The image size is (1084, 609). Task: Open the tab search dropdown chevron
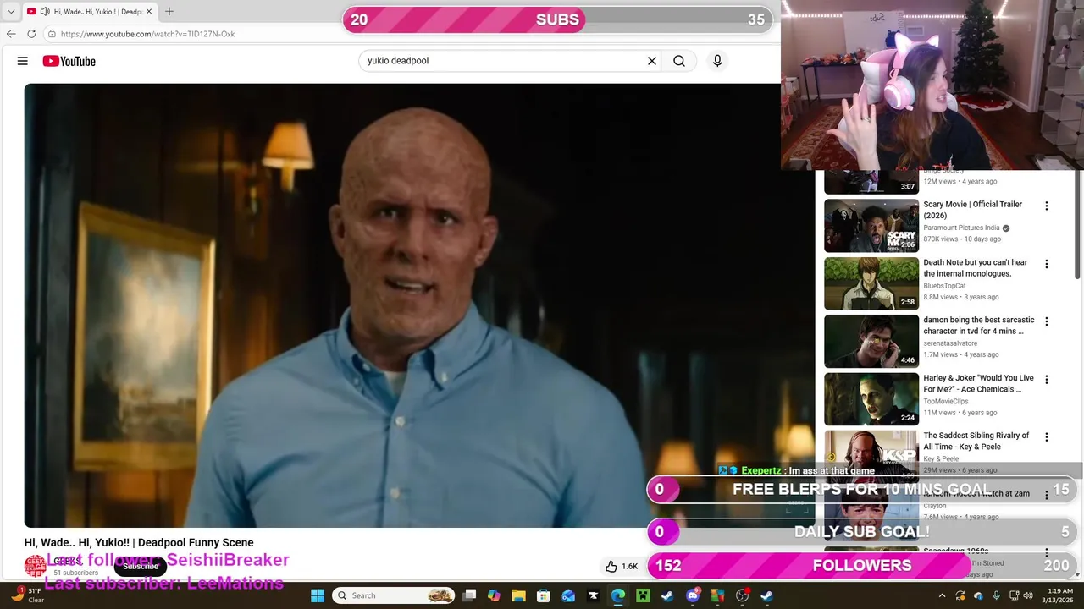11,11
